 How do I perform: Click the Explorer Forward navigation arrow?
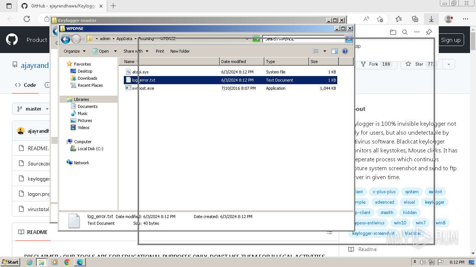point(76,39)
